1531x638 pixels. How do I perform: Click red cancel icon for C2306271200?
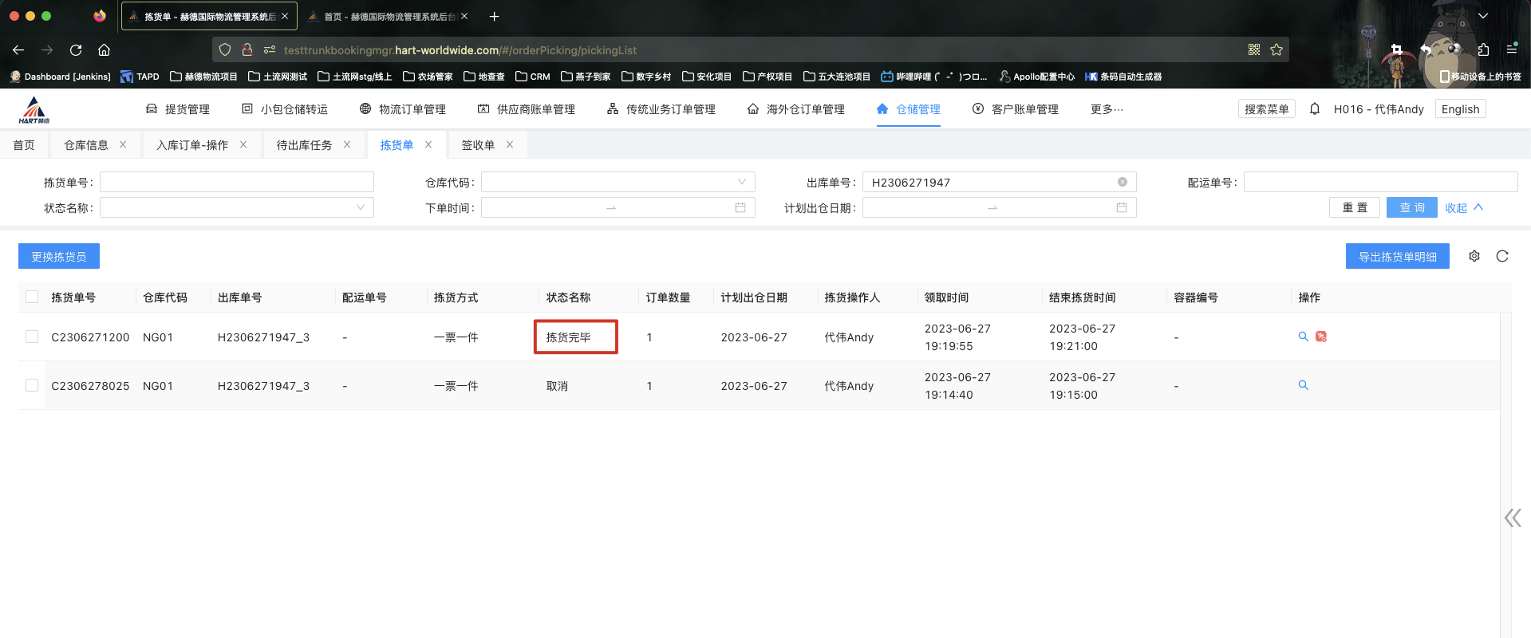coord(1321,337)
